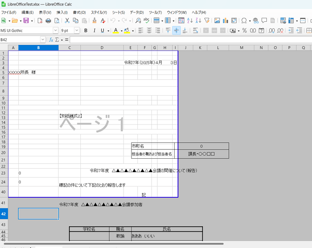Format as date (calendar icon)
This screenshot has height=248, width=312.
click(x=261, y=30)
